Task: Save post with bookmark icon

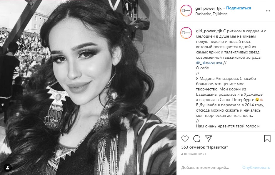Action: point(267,139)
